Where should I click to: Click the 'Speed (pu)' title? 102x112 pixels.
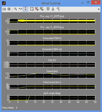pyautogui.click(x=52, y=71)
